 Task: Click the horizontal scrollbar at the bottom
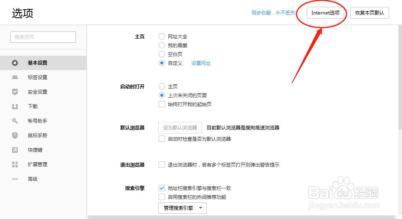[x=241, y=217]
